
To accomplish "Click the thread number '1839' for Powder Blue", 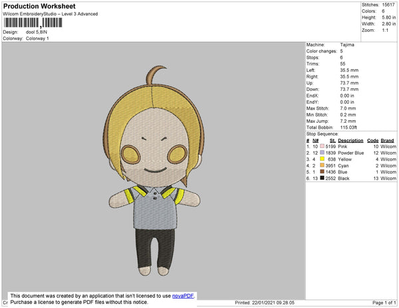I will pyautogui.click(x=331, y=153).
